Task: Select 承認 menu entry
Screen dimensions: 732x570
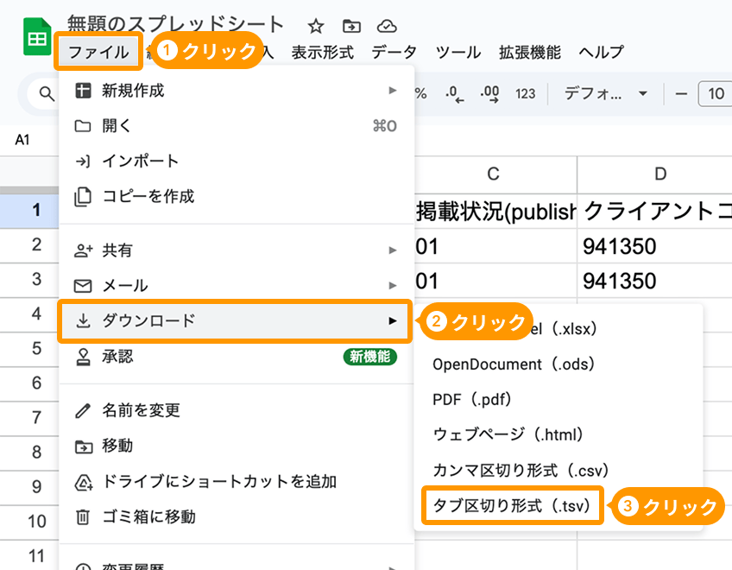Action: [237, 357]
